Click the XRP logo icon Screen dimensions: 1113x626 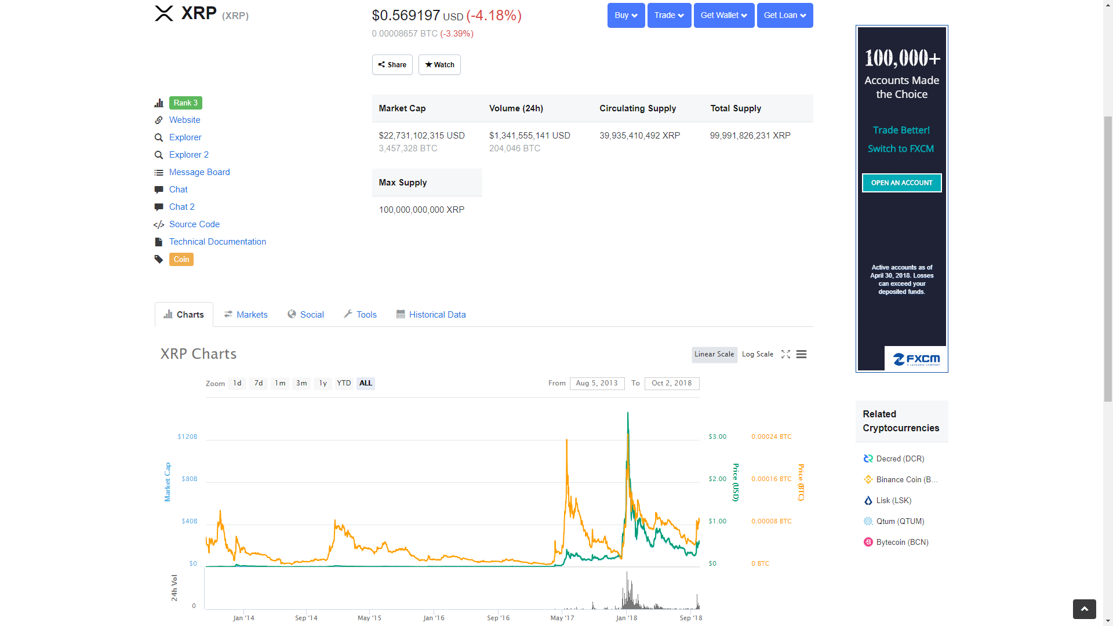164,13
